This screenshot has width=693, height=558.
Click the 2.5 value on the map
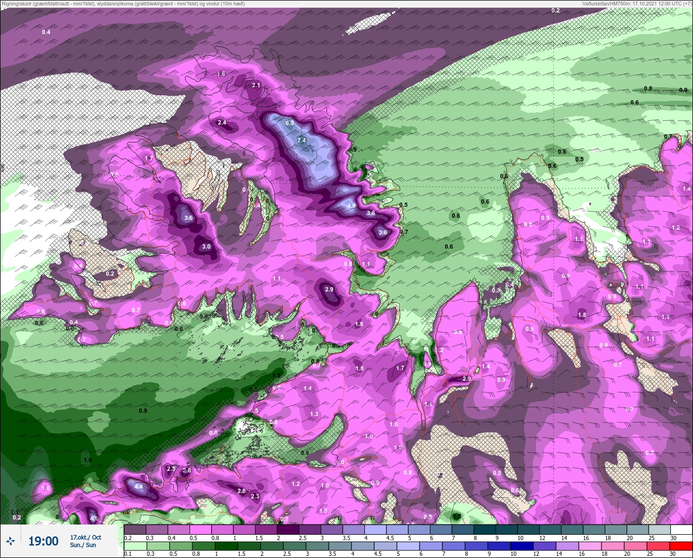171,469
